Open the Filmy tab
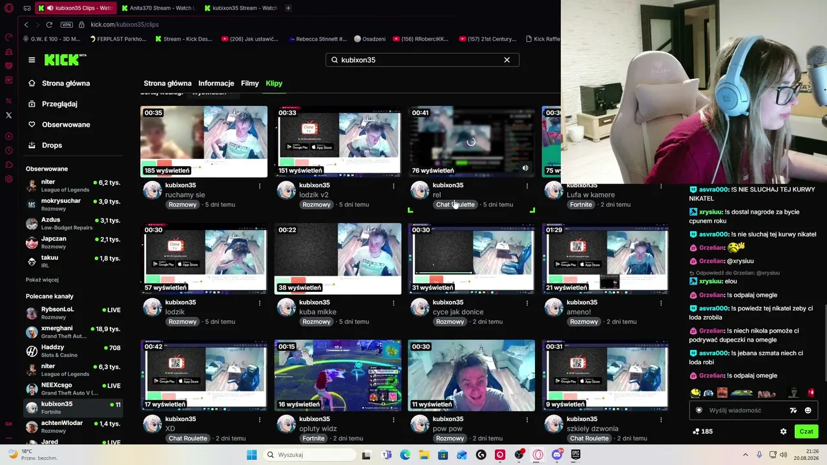This screenshot has width=827, height=465. (x=250, y=83)
